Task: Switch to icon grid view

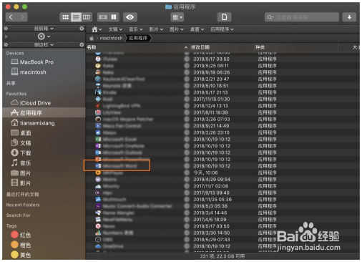Action: click(65, 17)
